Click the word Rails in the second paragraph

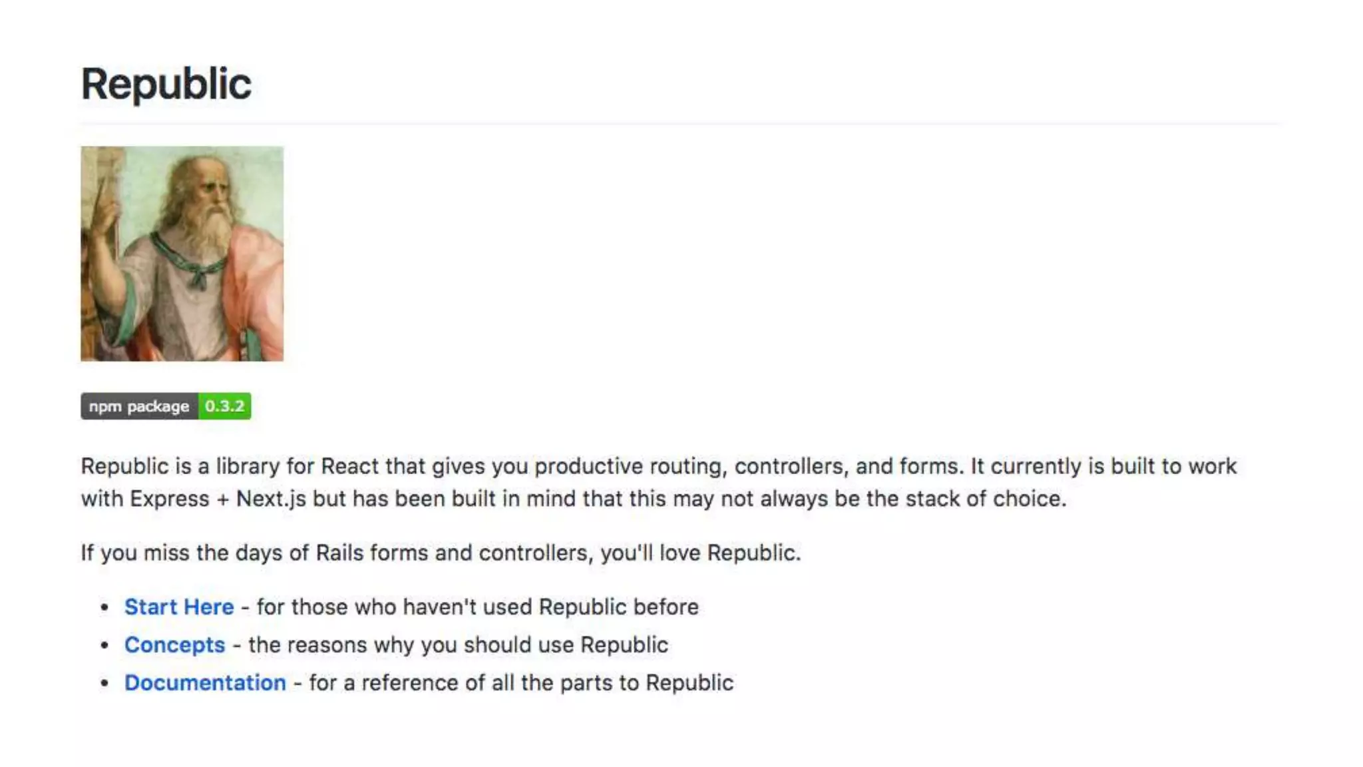click(x=339, y=553)
